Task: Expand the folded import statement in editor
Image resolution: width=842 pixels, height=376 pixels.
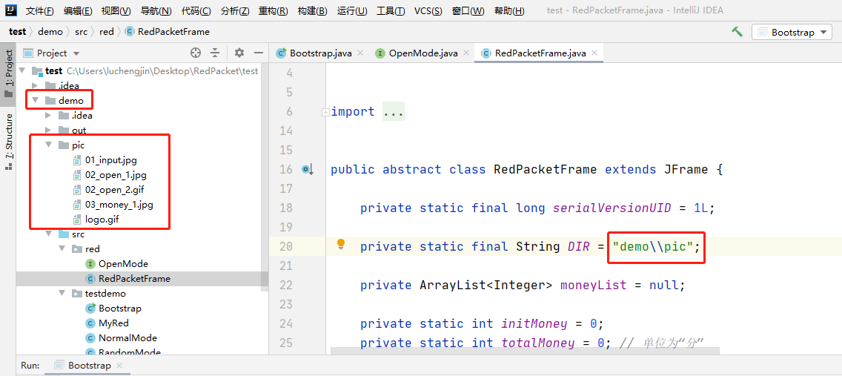Action: coord(325,112)
